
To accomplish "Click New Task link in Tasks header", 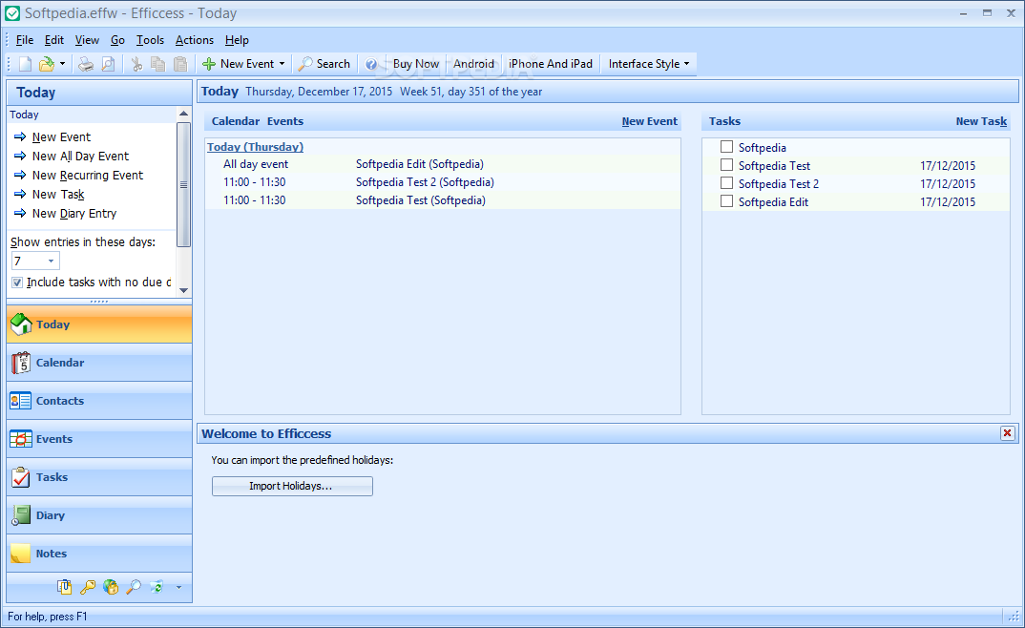I will (x=981, y=121).
